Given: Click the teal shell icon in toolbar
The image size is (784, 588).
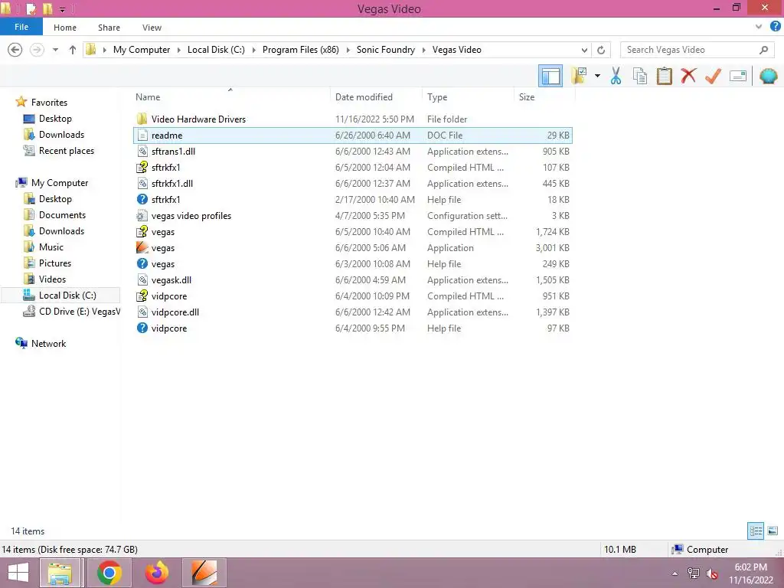Looking at the screenshot, I should (x=768, y=76).
